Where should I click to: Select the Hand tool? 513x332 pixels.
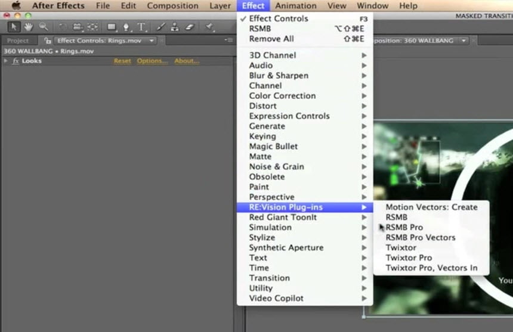[x=29, y=27]
